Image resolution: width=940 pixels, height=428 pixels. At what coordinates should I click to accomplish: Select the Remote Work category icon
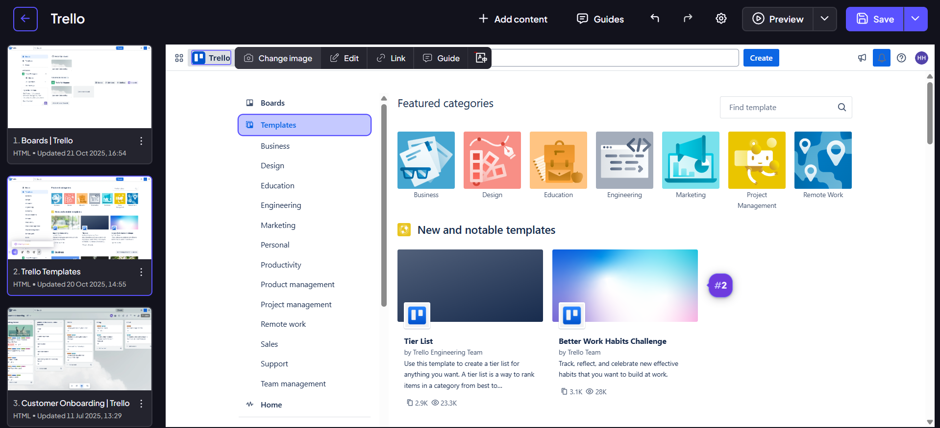pos(823,160)
